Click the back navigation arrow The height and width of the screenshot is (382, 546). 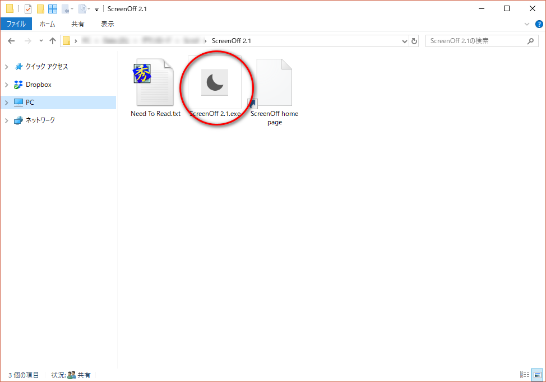(11, 41)
